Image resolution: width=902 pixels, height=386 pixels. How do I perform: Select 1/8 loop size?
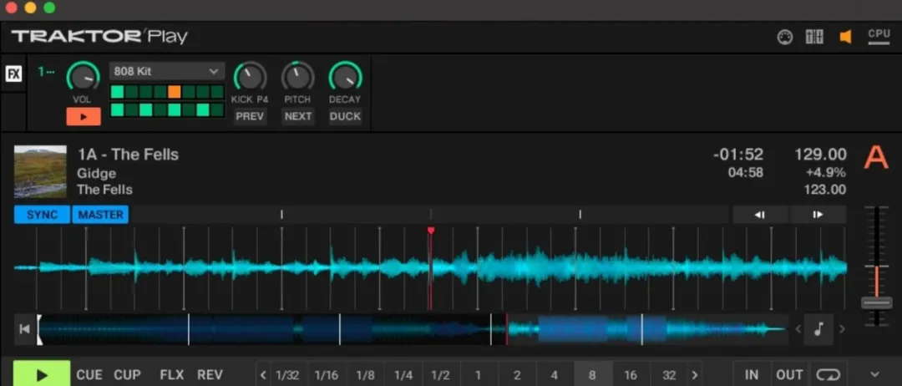[x=365, y=376]
